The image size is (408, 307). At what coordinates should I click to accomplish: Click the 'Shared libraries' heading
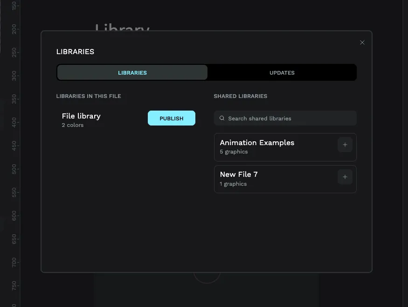coord(241,96)
